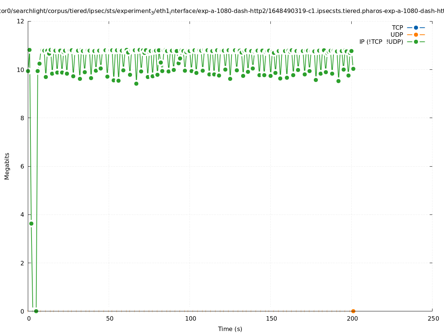Click the 250 tick on the time axis
The width and height of the screenshot is (444, 334).
point(433,319)
